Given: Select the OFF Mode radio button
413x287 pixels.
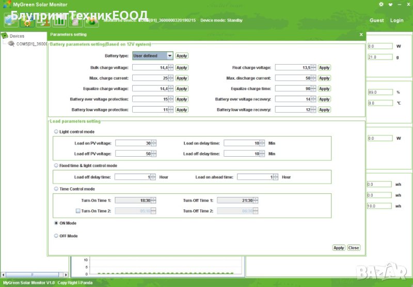Looking at the screenshot, I should coord(56,236).
